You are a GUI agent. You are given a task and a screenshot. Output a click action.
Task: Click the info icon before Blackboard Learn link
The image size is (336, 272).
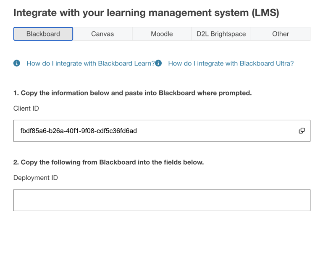point(16,63)
